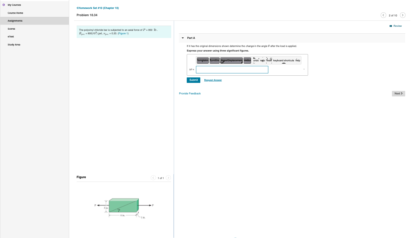Image resolution: width=415 pixels, height=238 pixels.
Task: Open the Templates math toolbar button
Action: click(203, 60)
